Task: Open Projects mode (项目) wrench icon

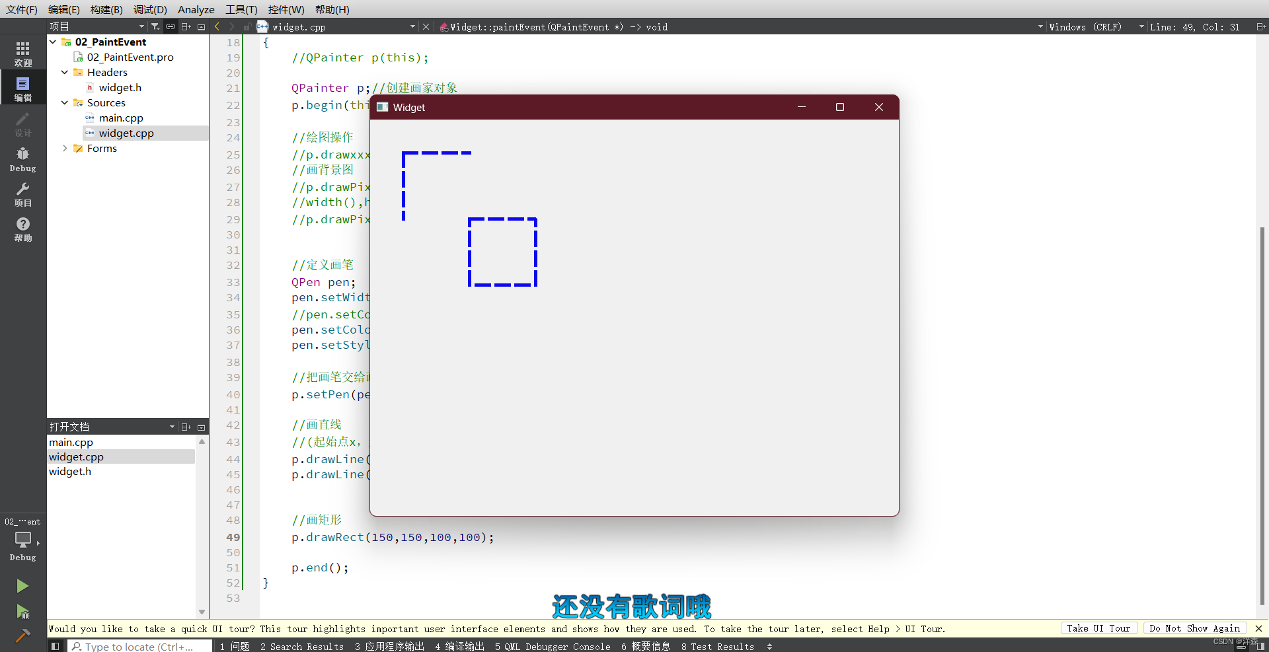Action: pos(23,194)
